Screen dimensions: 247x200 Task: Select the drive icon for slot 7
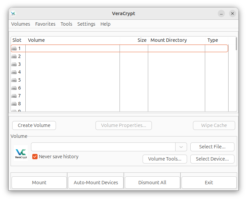[x=14, y=96]
